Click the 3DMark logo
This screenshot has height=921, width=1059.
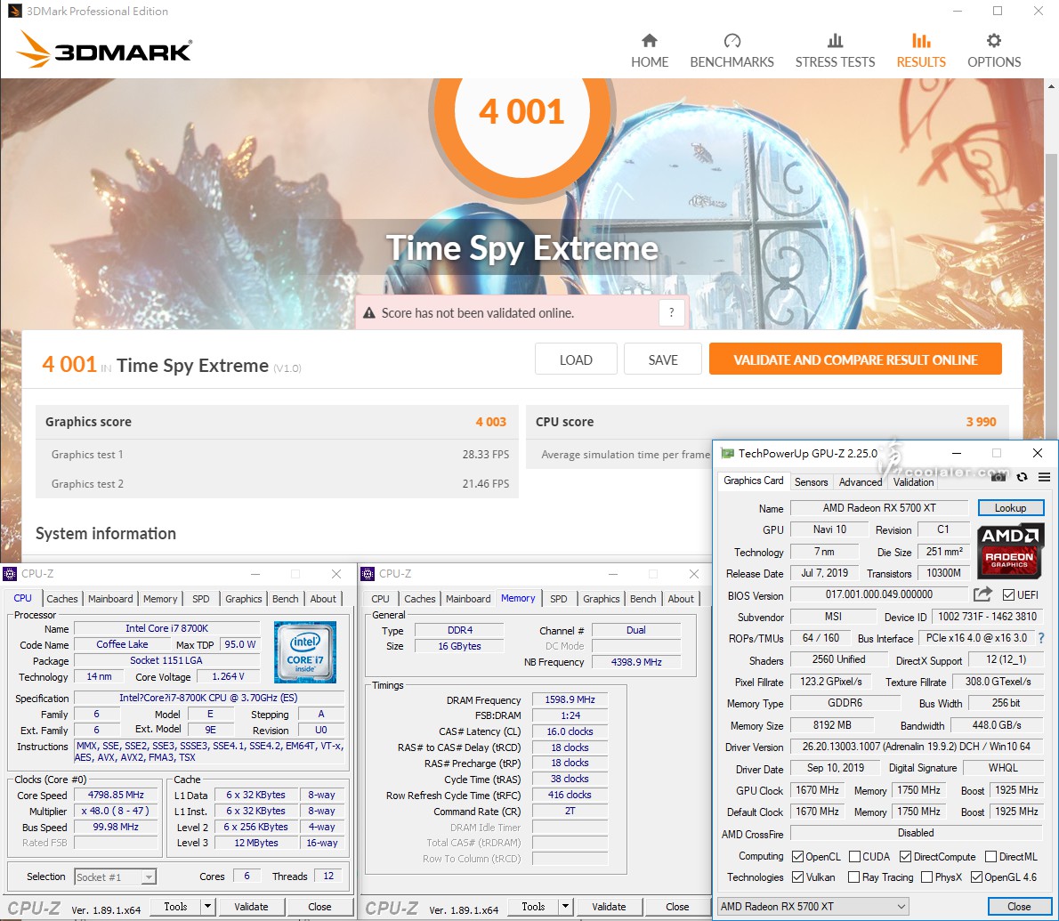[x=104, y=50]
